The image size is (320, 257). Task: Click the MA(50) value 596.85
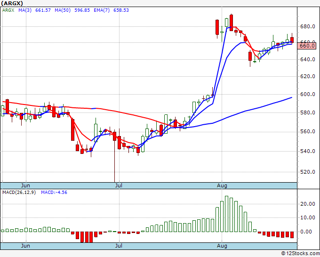82,10
